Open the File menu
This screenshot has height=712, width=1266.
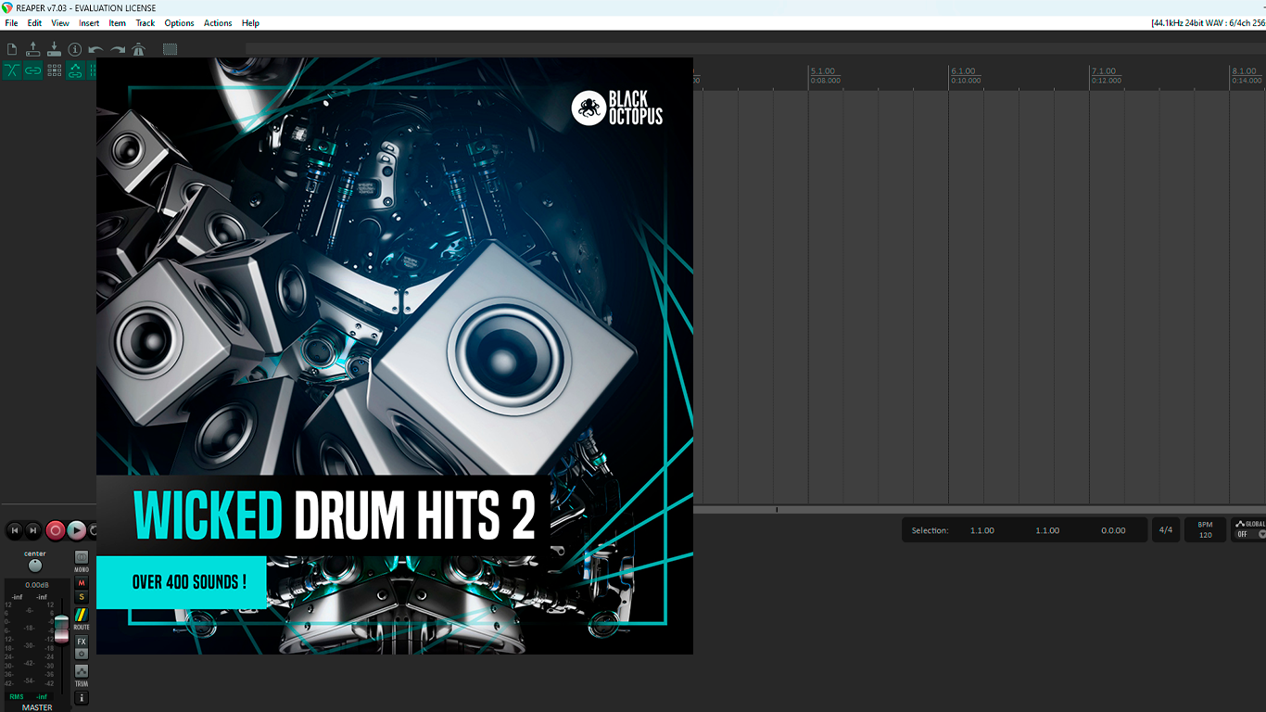[11, 23]
